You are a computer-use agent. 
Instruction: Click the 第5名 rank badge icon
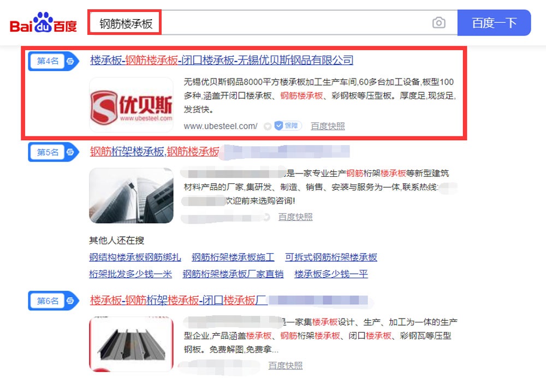[54, 152]
